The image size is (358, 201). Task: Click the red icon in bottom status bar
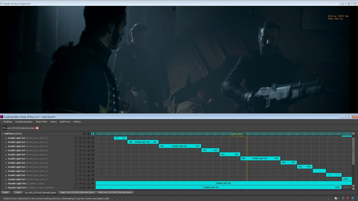click(x=348, y=198)
